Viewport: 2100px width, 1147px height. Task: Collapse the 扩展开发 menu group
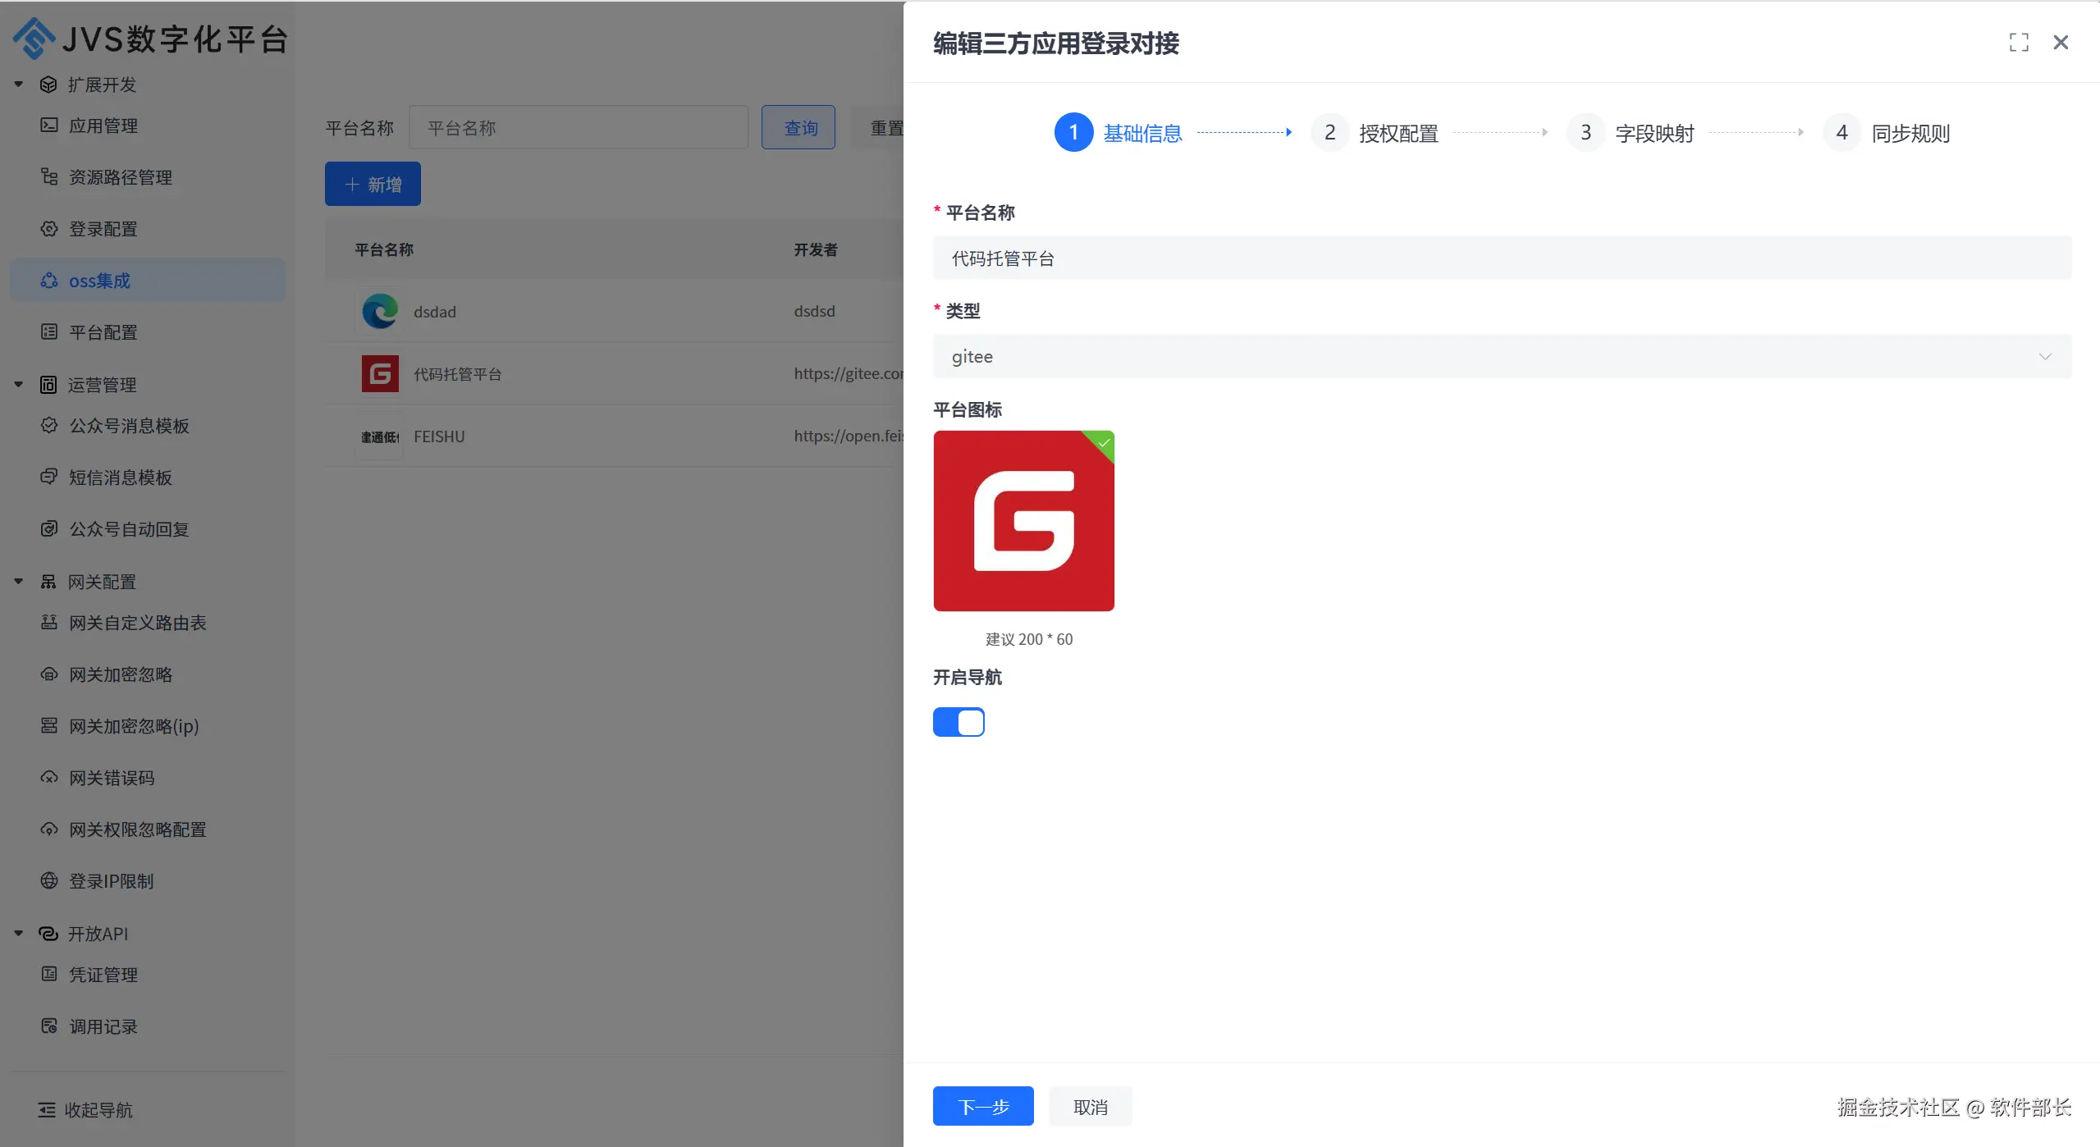click(x=19, y=85)
